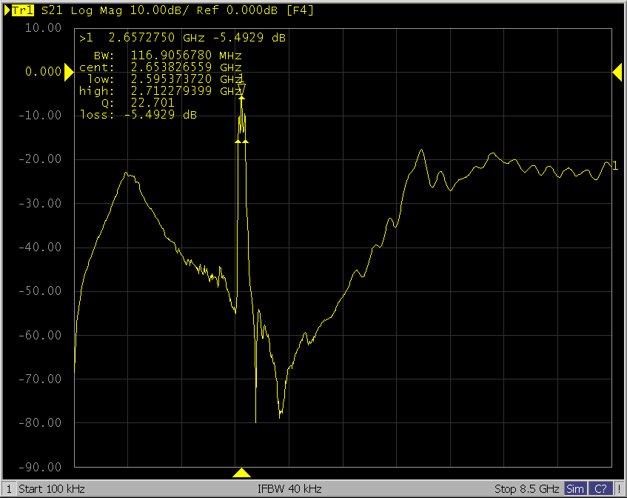Click the Start 100 kHz frequency field
The width and height of the screenshot is (627, 498).
tap(52, 489)
